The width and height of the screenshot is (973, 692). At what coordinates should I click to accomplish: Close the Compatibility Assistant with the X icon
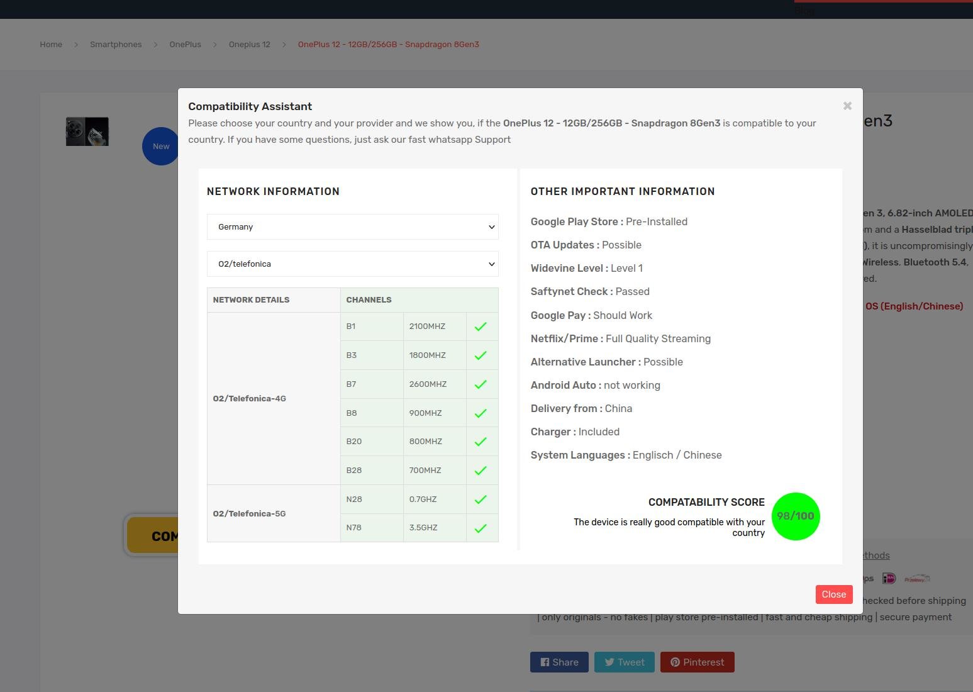pyautogui.click(x=847, y=106)
